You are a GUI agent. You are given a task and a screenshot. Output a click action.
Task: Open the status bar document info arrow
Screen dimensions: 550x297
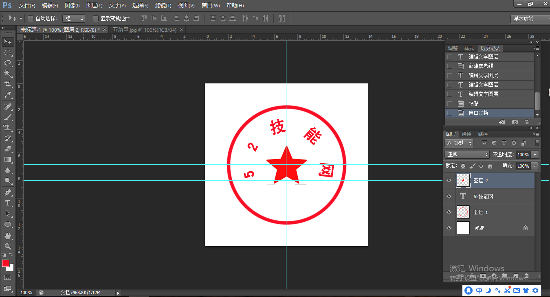[x=118, y=293]
